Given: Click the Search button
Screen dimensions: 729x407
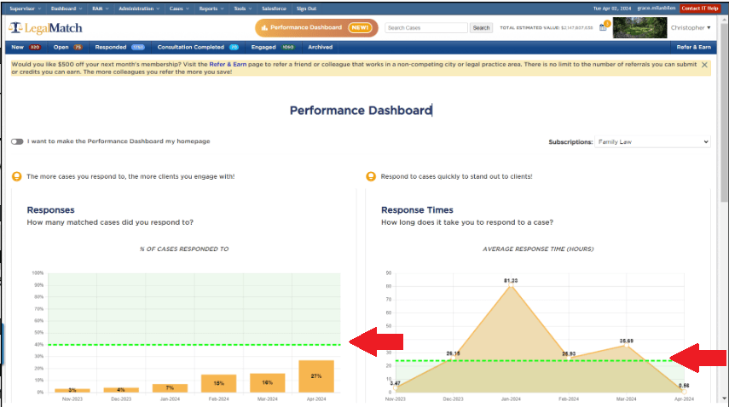Looking at the screenshot, I should pyautogui.click(x=482, y=28).
